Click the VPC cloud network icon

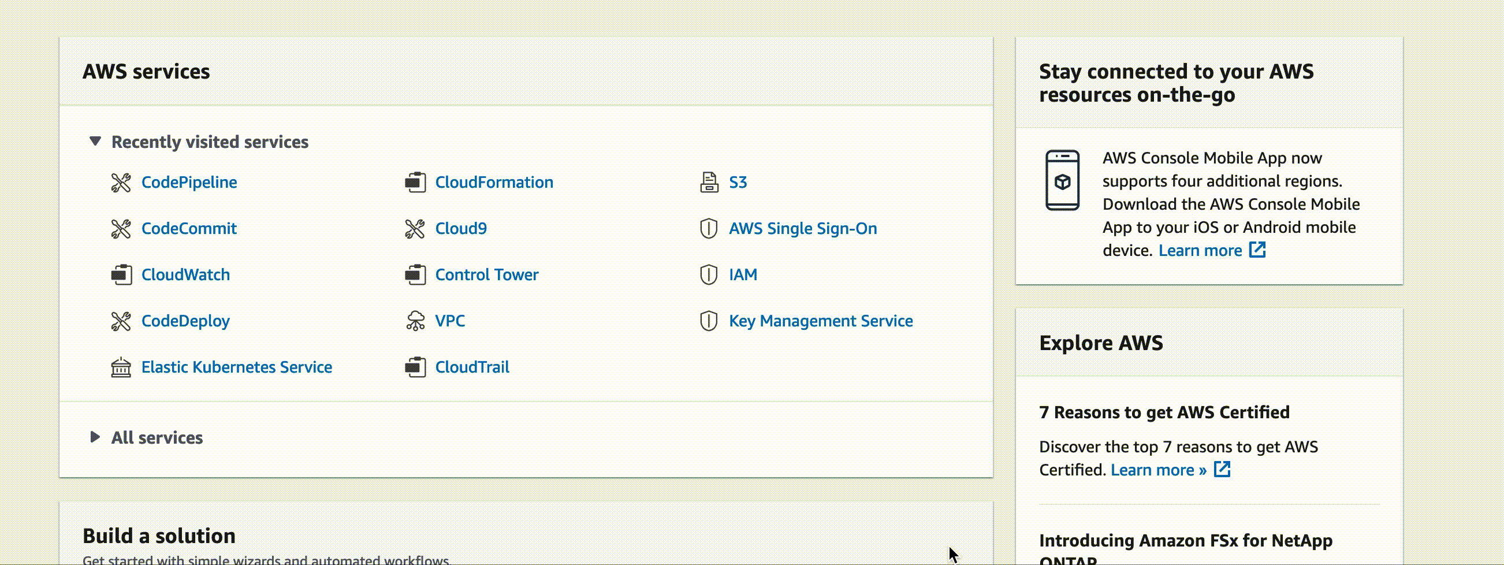415,321
